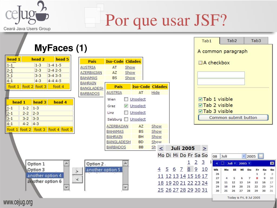Switch to Tab3
The image size is (277, 208).
tap(256, 41)
